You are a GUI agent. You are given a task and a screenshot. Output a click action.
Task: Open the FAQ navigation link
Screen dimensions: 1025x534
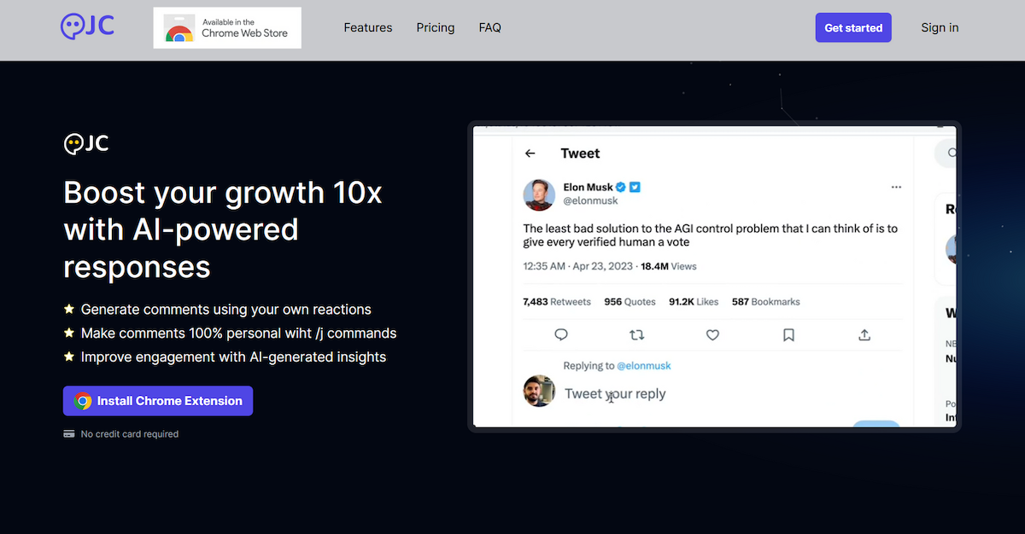[490, 27]
